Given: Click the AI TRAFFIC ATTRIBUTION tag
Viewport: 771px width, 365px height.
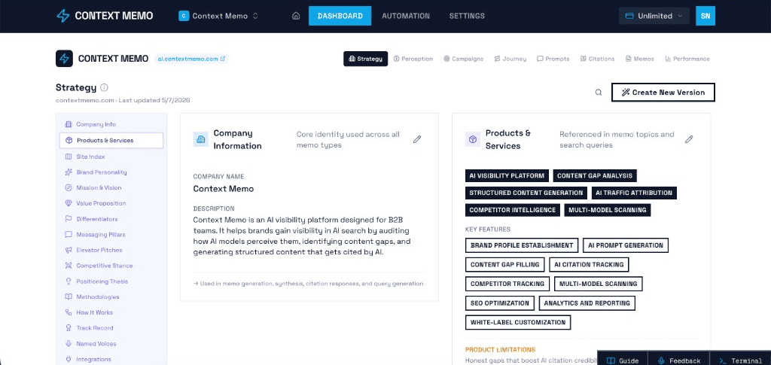Looking at the screenshot, I should [634, 193].
